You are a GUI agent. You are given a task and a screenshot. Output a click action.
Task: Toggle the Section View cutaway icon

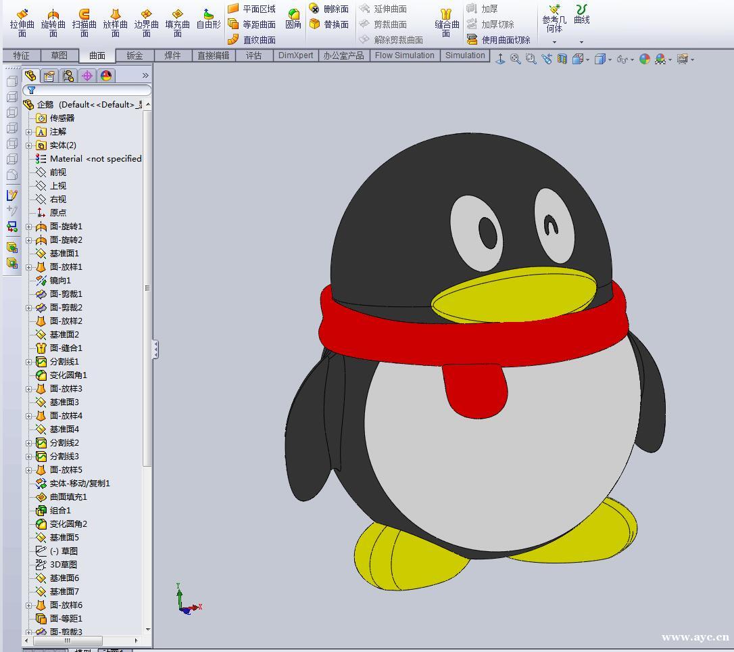562,60
